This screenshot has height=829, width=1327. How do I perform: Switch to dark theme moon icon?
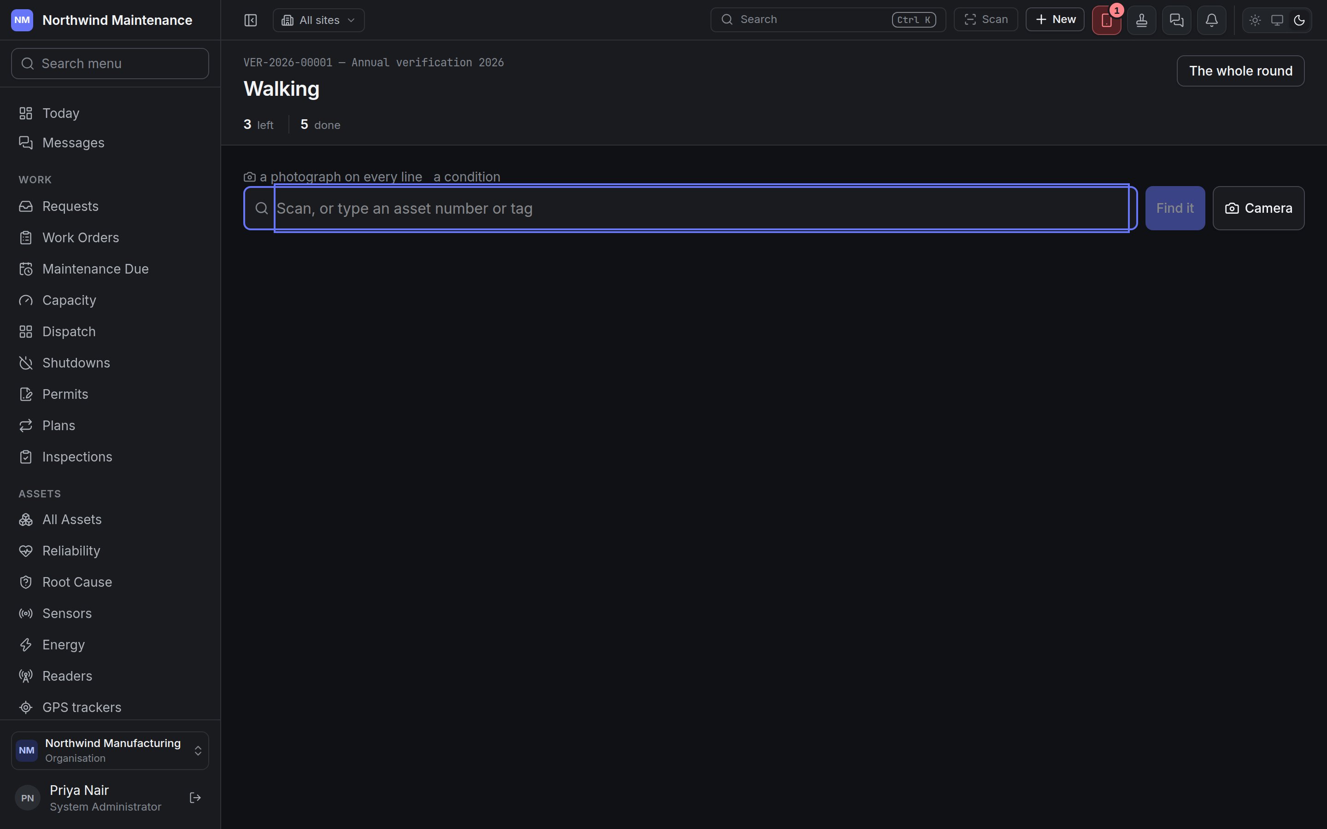coord(1299,20)
